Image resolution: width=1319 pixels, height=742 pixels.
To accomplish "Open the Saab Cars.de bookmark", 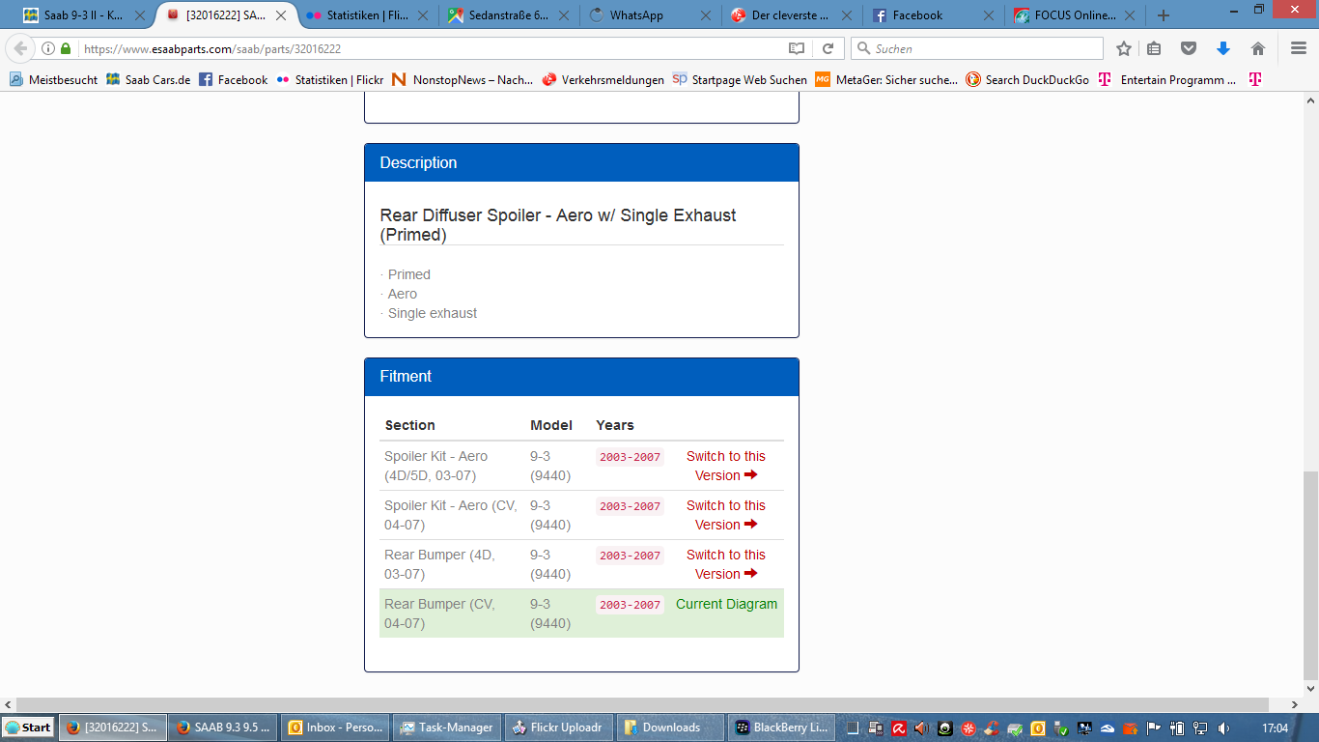I will point(149,80).
